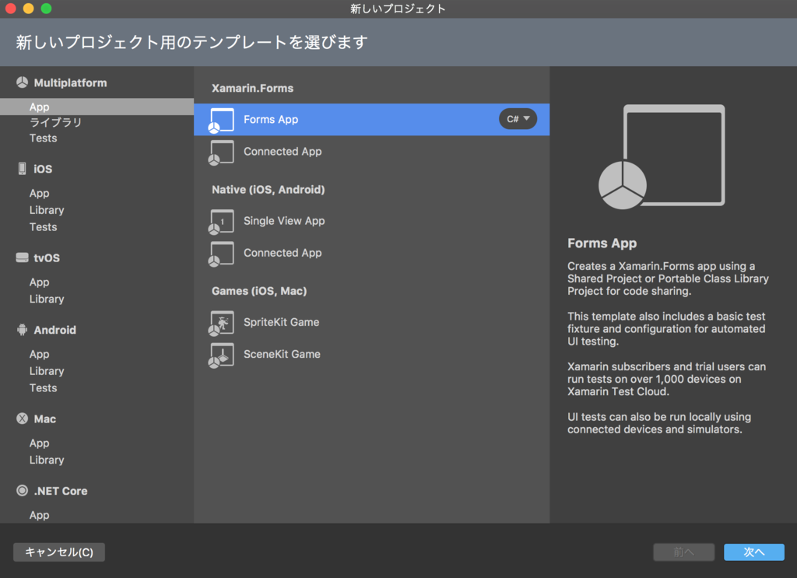Click the Single View App template icon
This screenshot has height=578, width=797.
(221, 222)
